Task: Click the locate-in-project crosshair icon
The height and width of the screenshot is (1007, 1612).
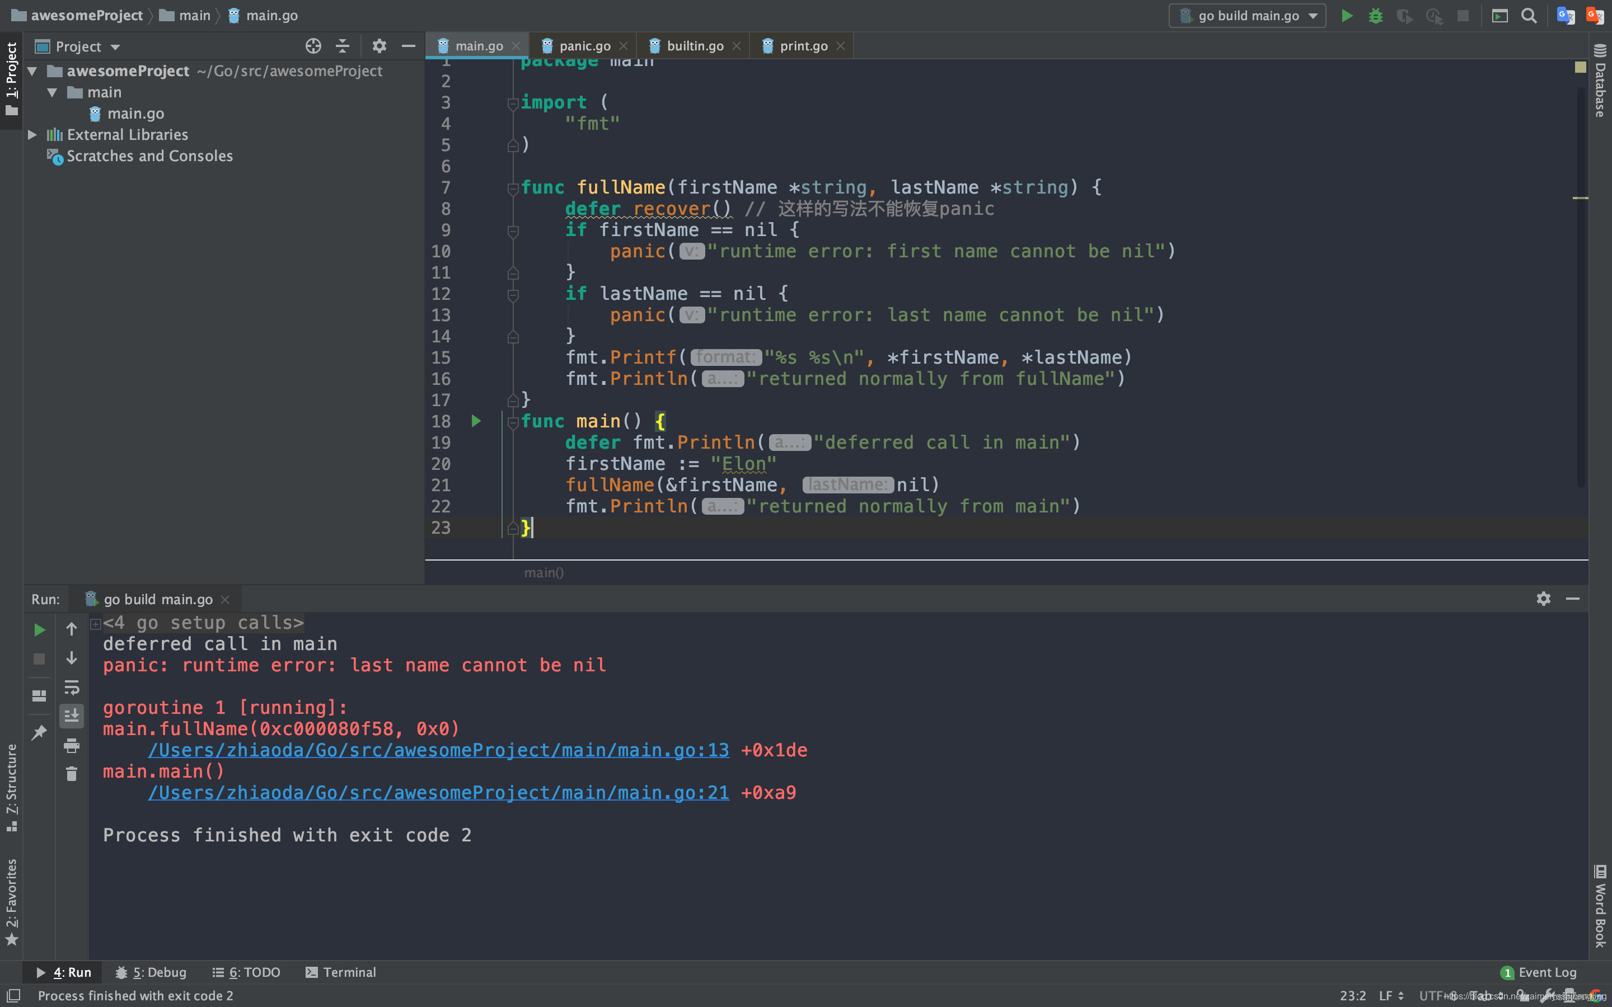Action: pyautogui.click(x=313, y=46)
